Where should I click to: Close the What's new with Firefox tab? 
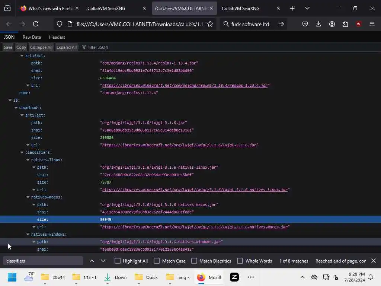[x=77, y=8]
